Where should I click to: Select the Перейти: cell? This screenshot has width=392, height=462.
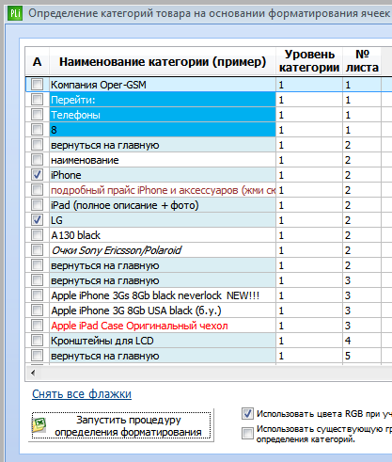tap(163, 100)
